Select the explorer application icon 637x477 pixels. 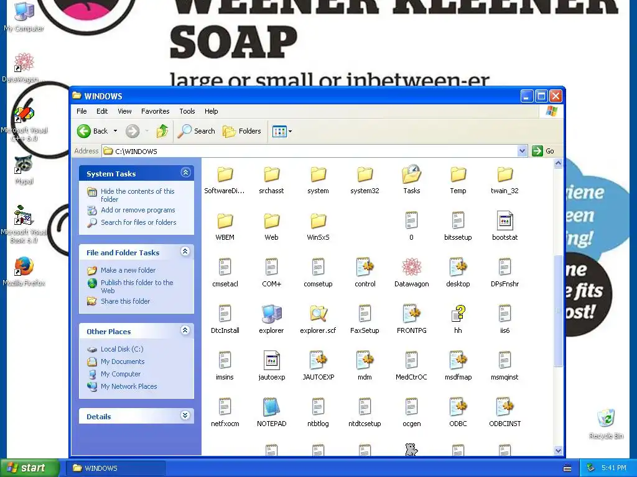(271, 314)
